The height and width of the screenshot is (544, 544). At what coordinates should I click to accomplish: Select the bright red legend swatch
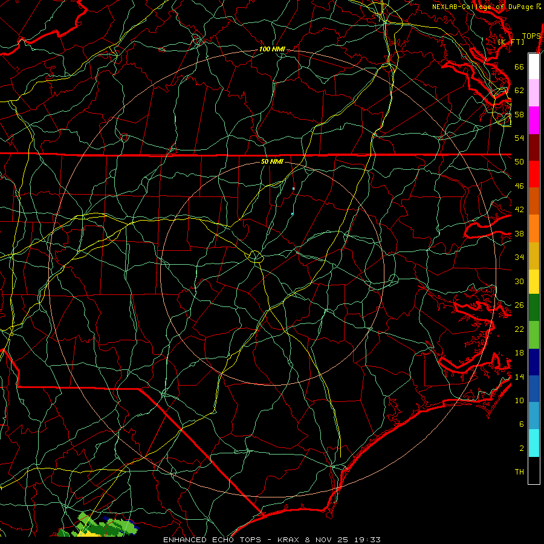tap(534, 174)
